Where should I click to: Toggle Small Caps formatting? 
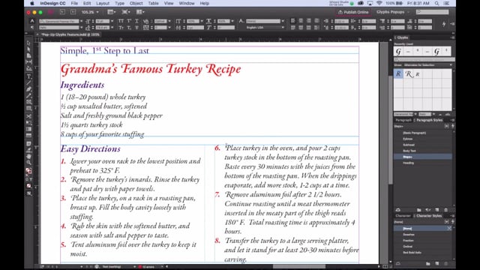tap(121, 28)
